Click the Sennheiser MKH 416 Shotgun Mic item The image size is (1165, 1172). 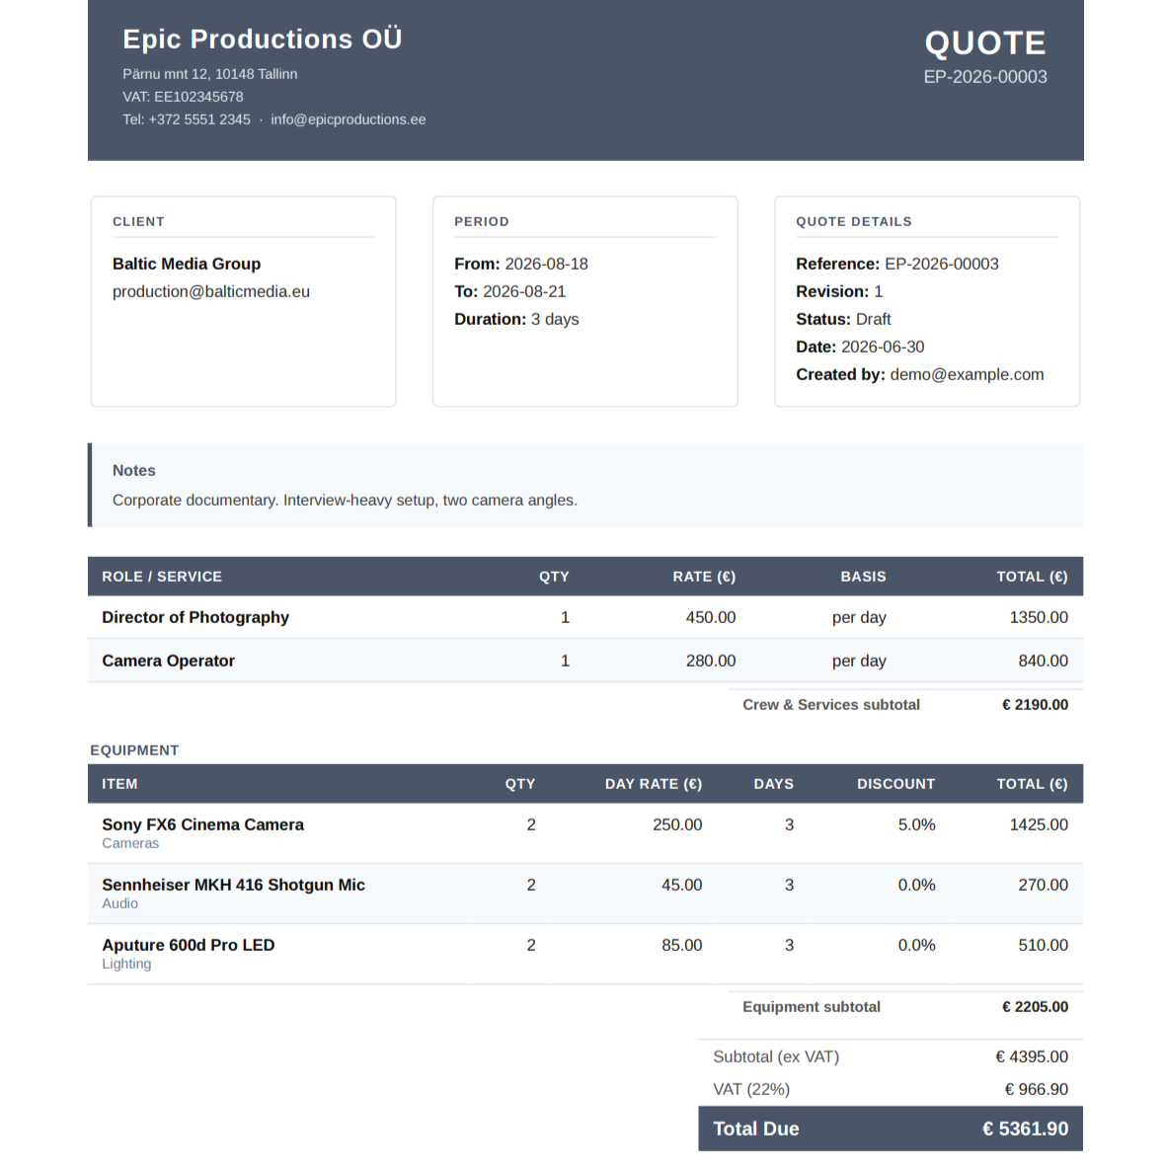point(233,885)
